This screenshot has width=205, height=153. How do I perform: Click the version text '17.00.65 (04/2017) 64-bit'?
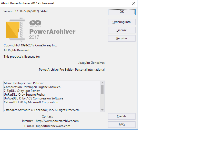(31, 11)
